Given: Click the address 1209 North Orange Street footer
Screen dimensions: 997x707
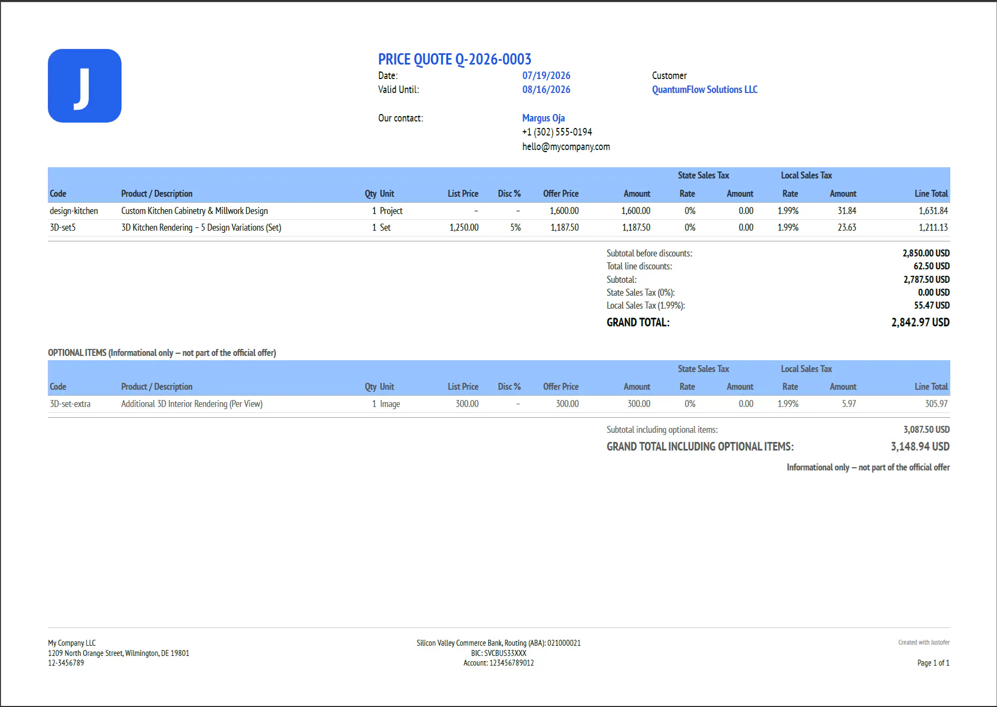Looking at the screenshot, I should (118, 653).
